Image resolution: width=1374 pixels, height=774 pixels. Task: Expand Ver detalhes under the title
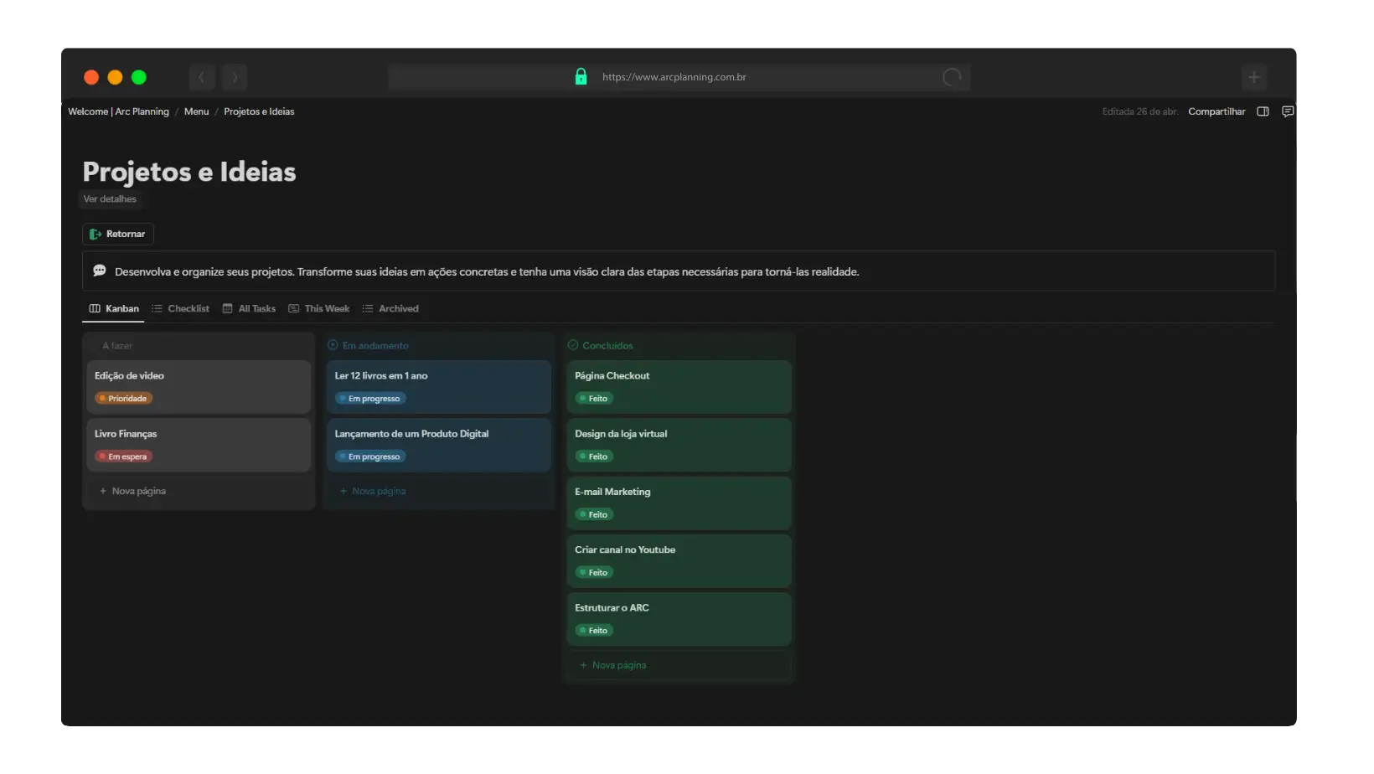coord(110,199)
